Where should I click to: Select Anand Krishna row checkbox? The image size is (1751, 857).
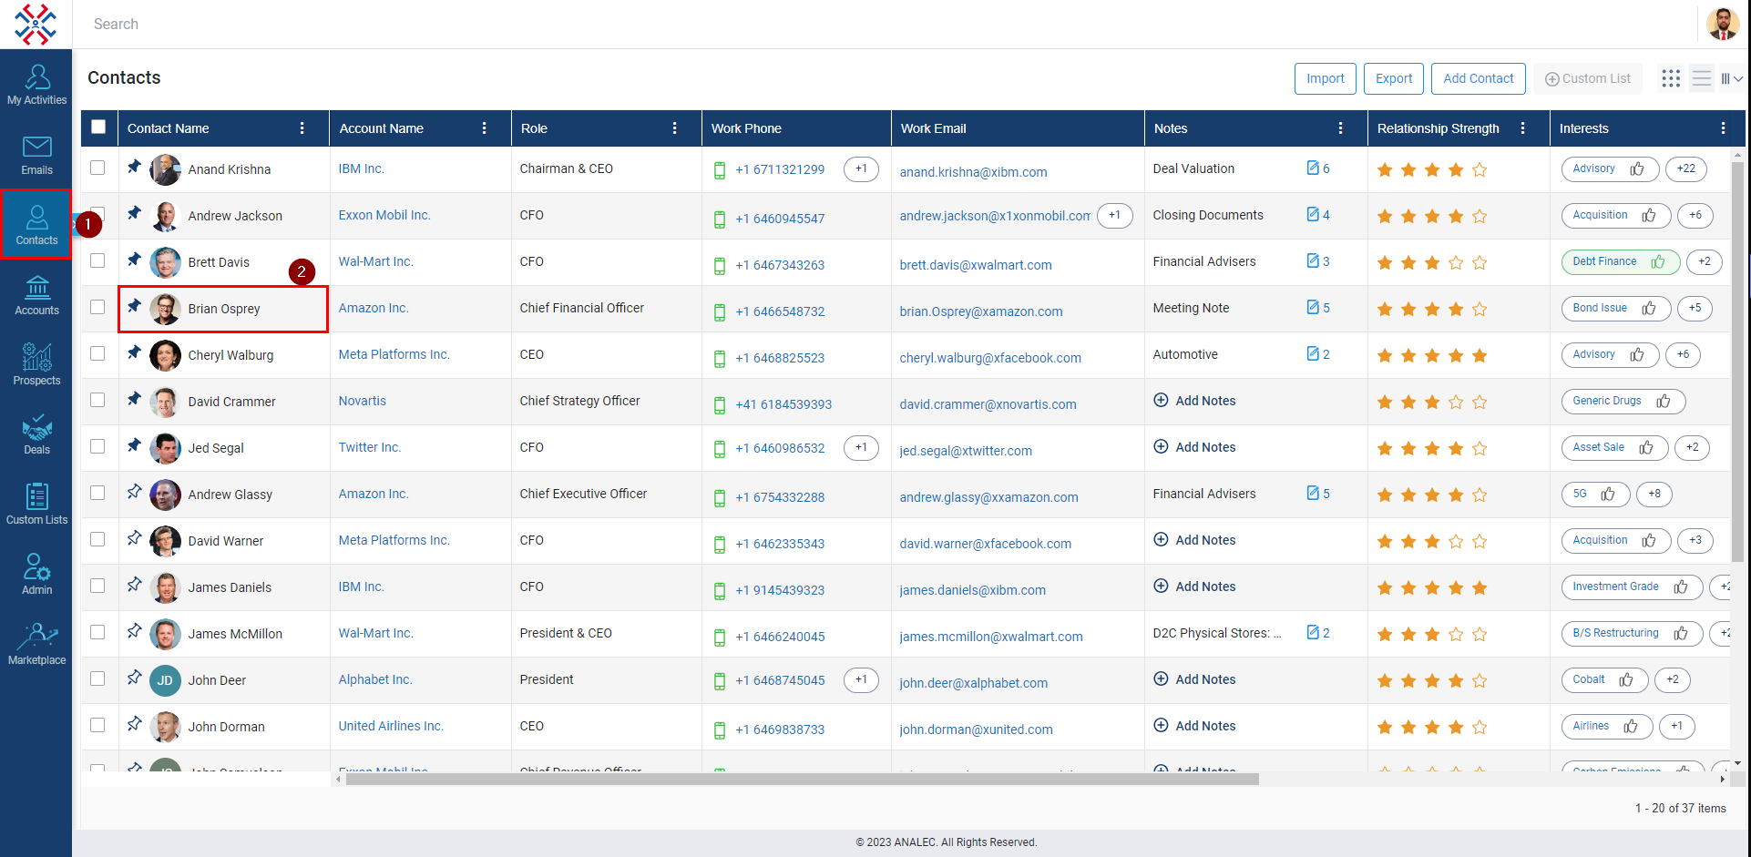point(97,168)
